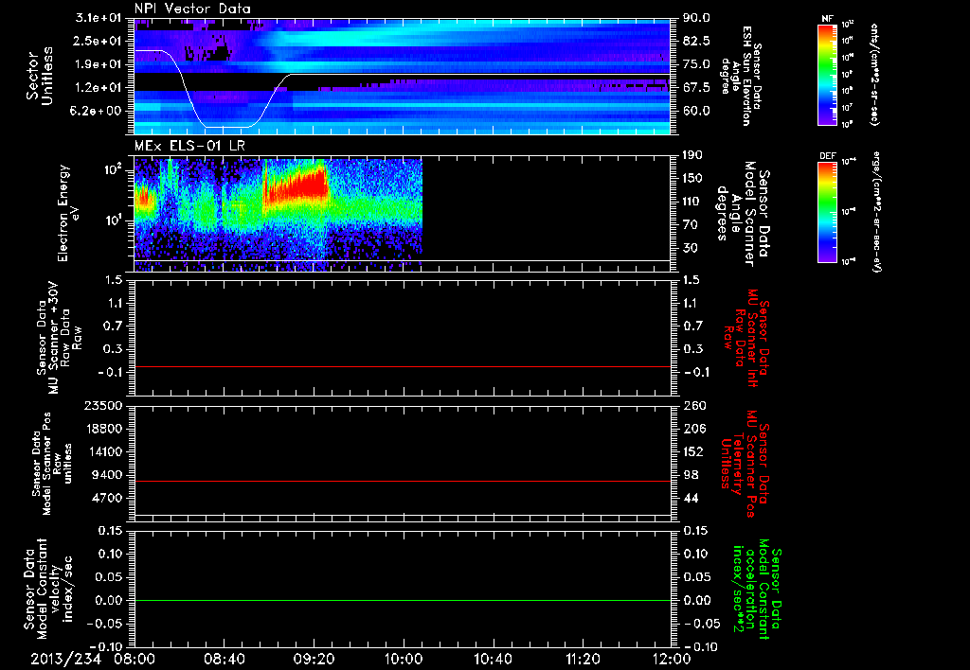Click the 98 telemetry tick value
The image size is (970, 670).
point(690,475)
